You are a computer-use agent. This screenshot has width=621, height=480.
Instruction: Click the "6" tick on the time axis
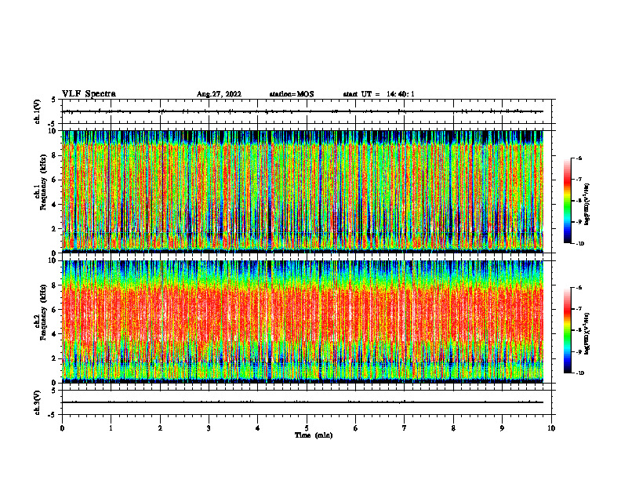[x=356, y=428]
